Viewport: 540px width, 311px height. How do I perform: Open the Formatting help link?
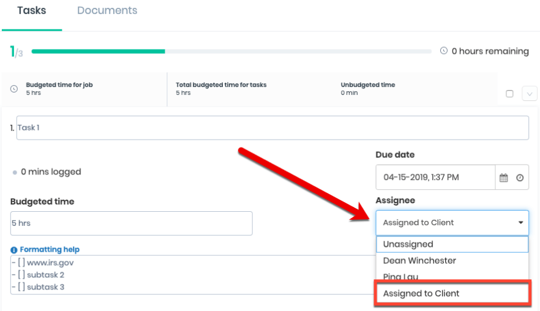tap(50, 250)
